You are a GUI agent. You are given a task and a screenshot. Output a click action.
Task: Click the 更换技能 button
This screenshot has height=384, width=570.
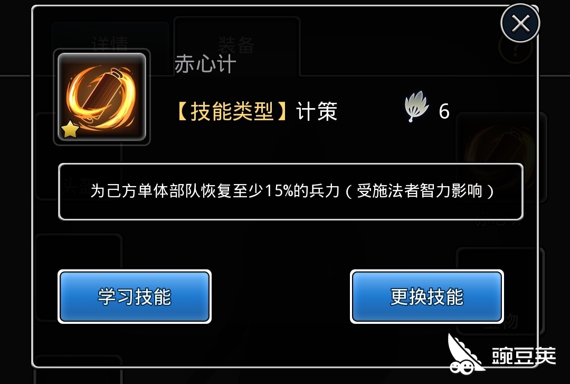(427, 296)
